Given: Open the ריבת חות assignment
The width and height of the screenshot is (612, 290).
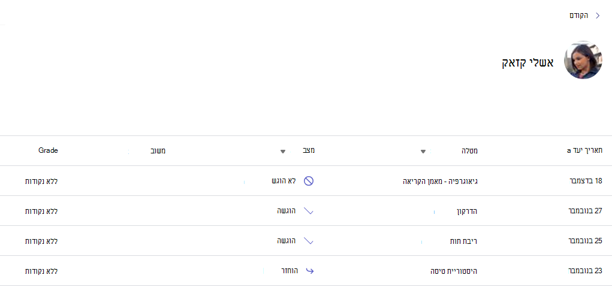Looking at the screenshot, I should point(464,241).
